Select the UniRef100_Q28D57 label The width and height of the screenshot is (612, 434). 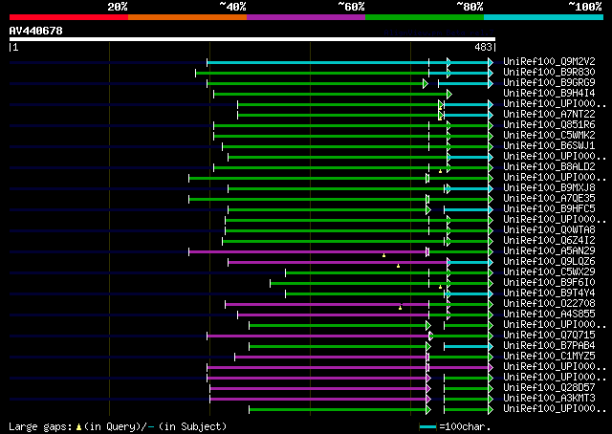coord(549,388)
